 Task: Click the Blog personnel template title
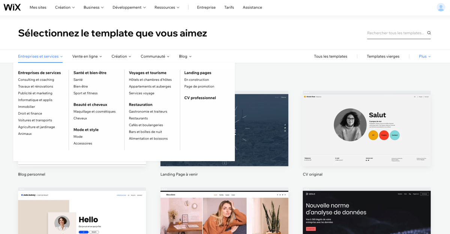coord(31,174)
